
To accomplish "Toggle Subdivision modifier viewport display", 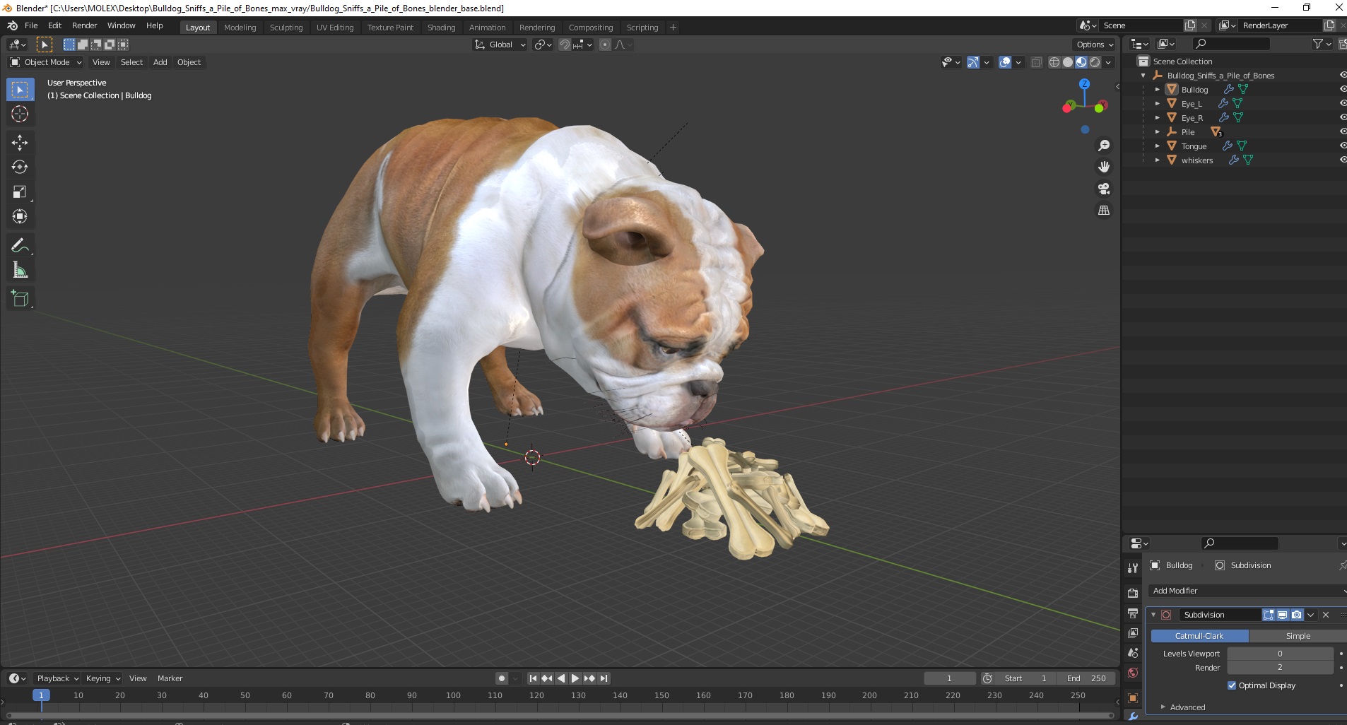I will point(1282,615).
